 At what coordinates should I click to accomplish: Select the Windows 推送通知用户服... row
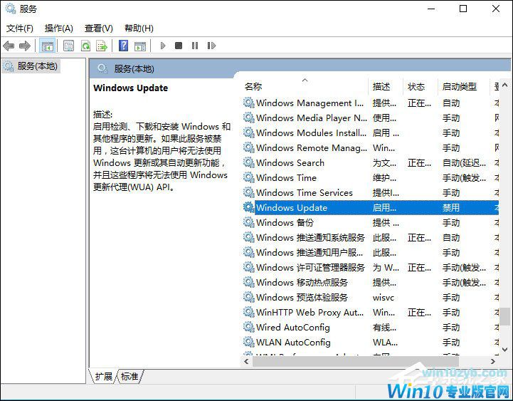(371, 253)
